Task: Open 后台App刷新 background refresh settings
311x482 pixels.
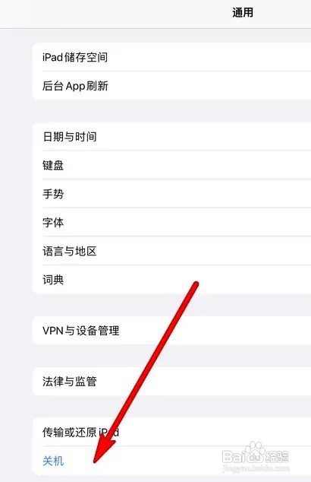Action: pyautogui.click(x=171, y=86)
